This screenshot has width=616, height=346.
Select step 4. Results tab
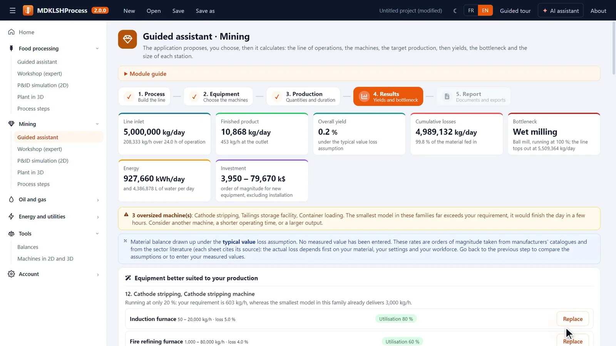388,96
